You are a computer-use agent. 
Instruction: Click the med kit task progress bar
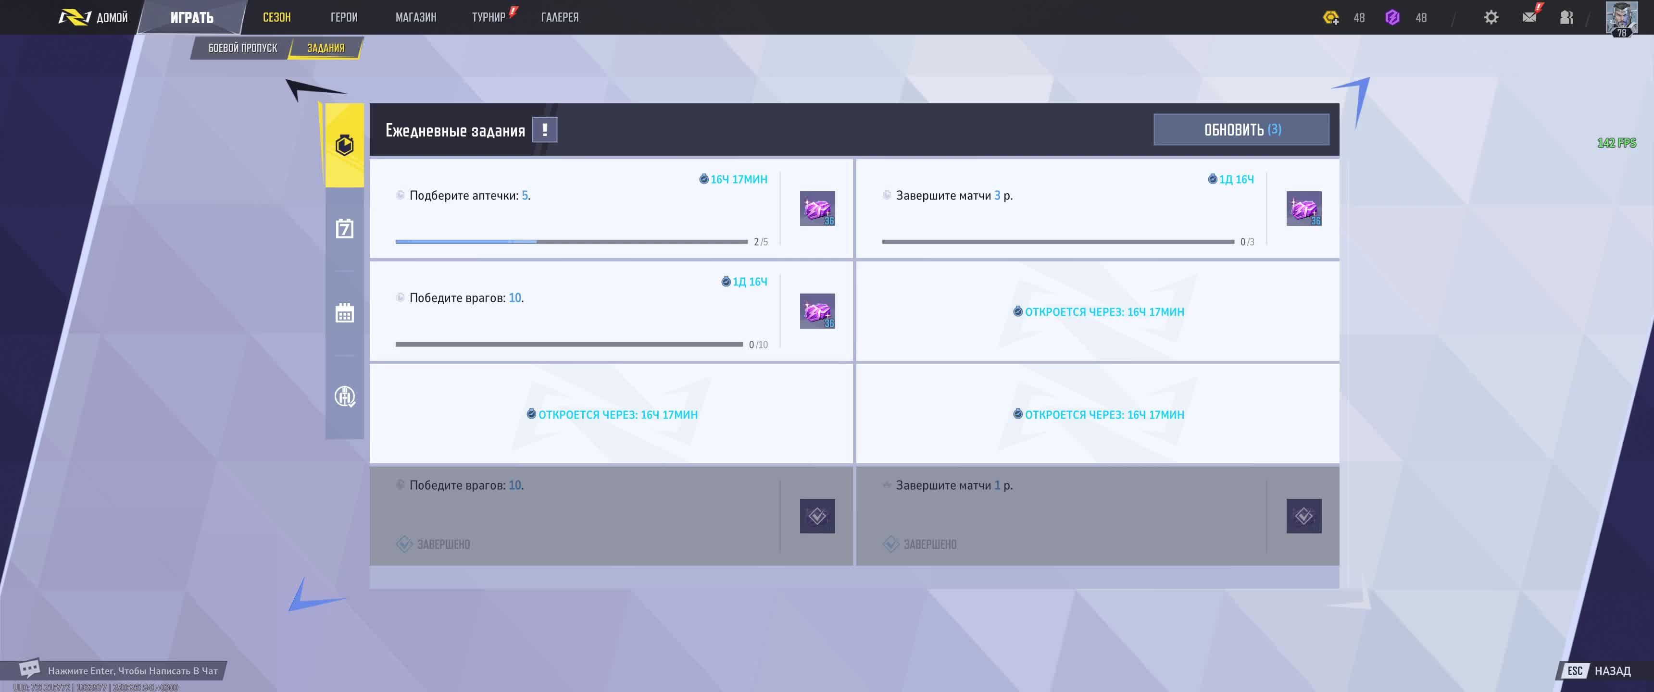(x=571, y=242)
